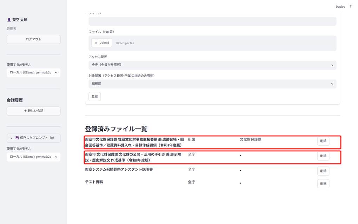Open the 対象部署 dropdown showing 総務部
Image resolution: width=358 pixels, height=224 pixels.
tap(212, 84)
